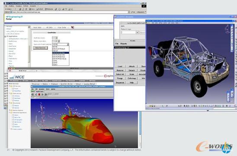The width and height of the screenshot is (237, 156).
Task: Open Modifica menu in Internet Explorer
Action: [12, 6]
